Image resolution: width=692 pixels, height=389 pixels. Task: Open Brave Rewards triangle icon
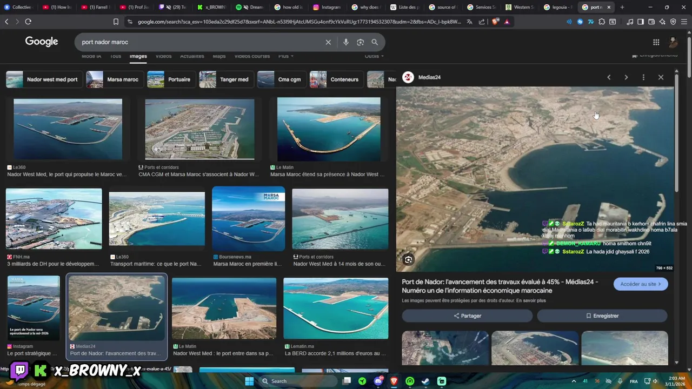507,22
